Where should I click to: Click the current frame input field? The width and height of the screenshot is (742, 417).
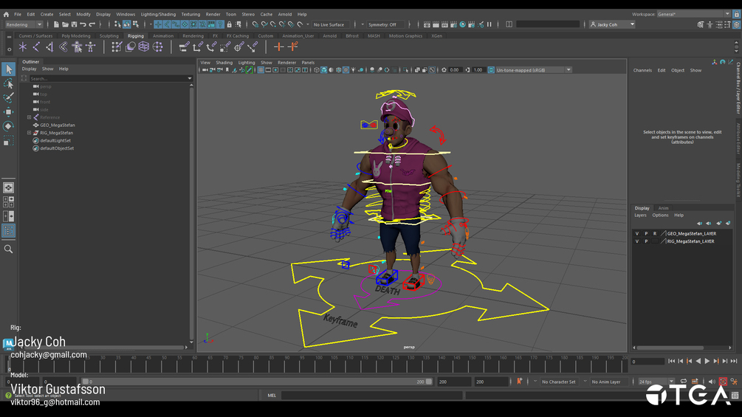click(647, 361)
